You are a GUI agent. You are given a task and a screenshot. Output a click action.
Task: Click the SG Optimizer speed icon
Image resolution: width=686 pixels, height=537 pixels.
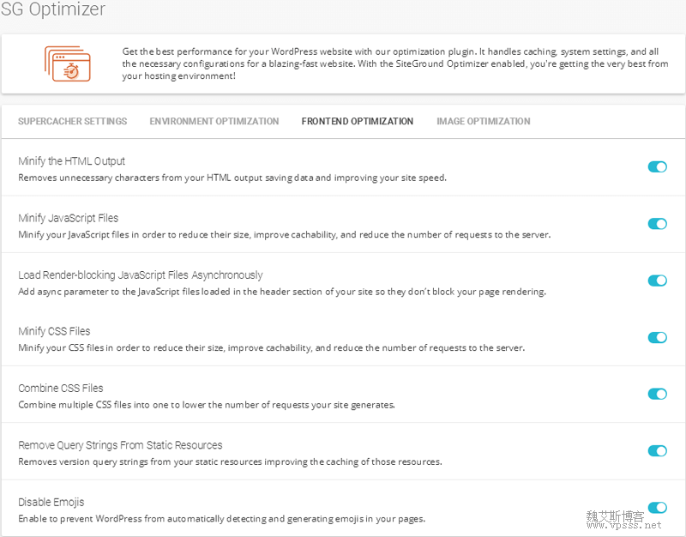68,63
